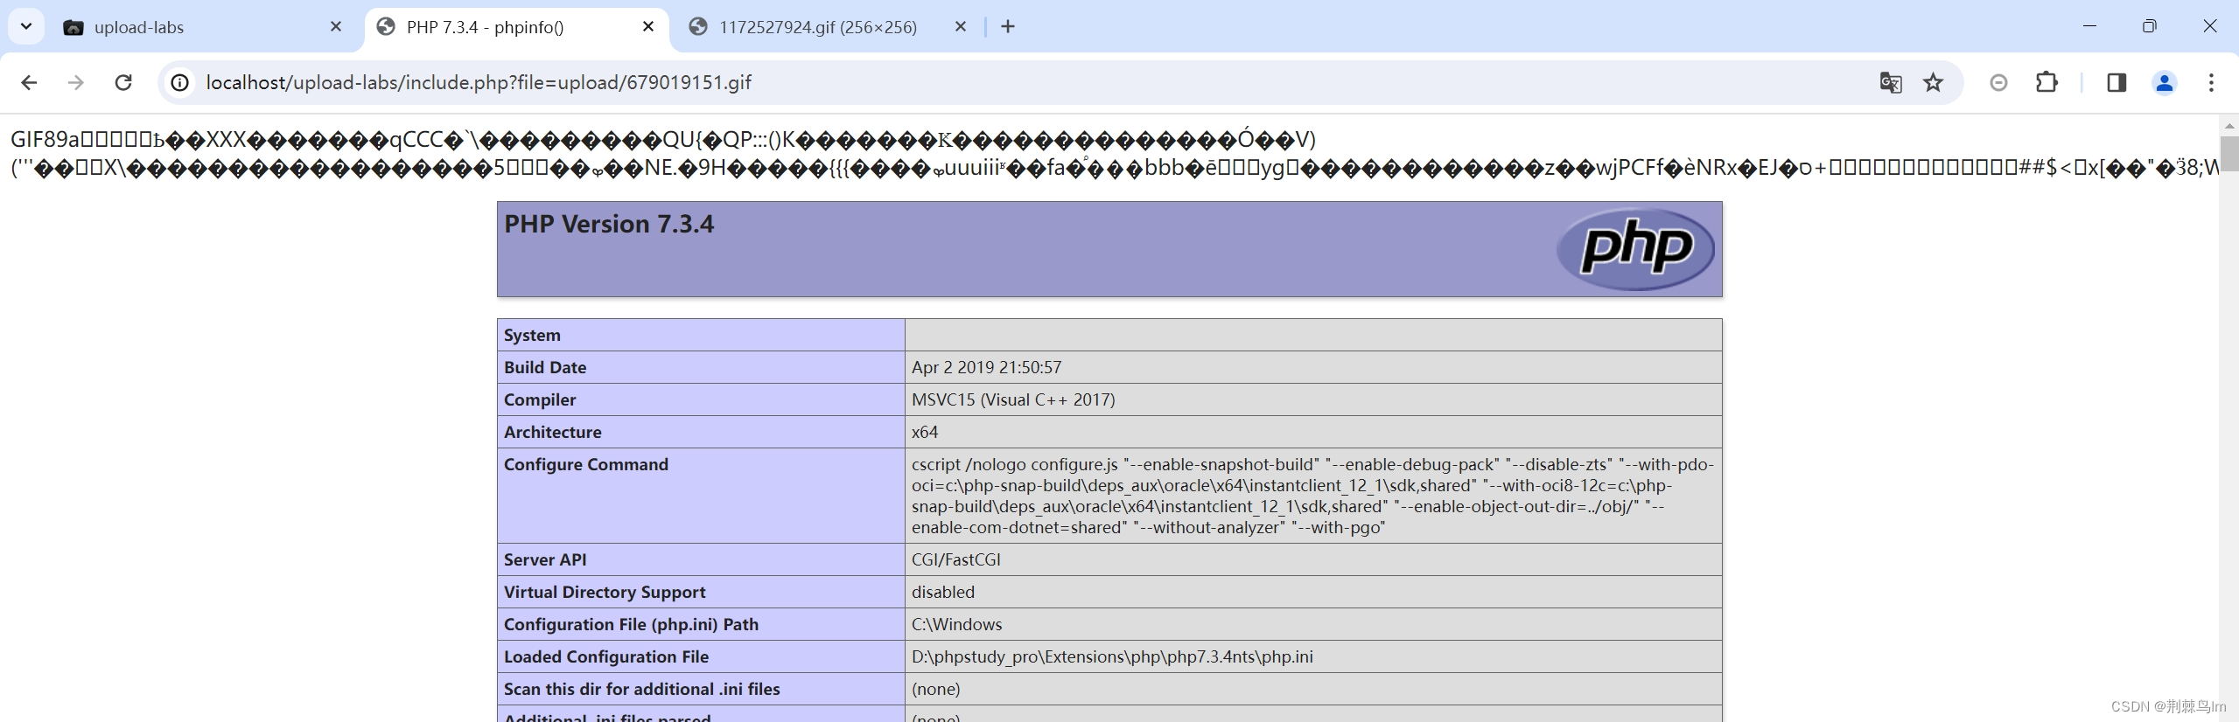The image size is (2239, 722).
Task: Go forward to next page
Action: coord(76,82)
